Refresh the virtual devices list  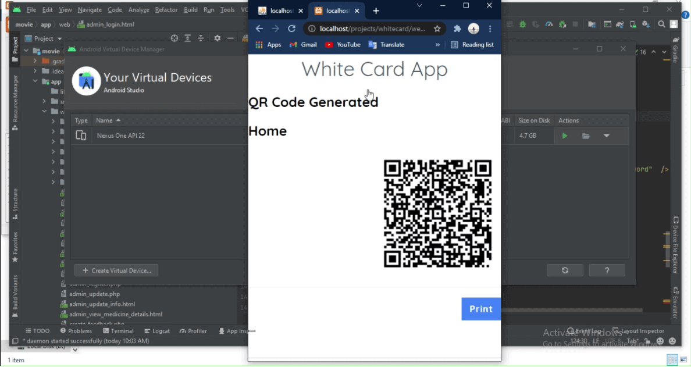(565, 270)
